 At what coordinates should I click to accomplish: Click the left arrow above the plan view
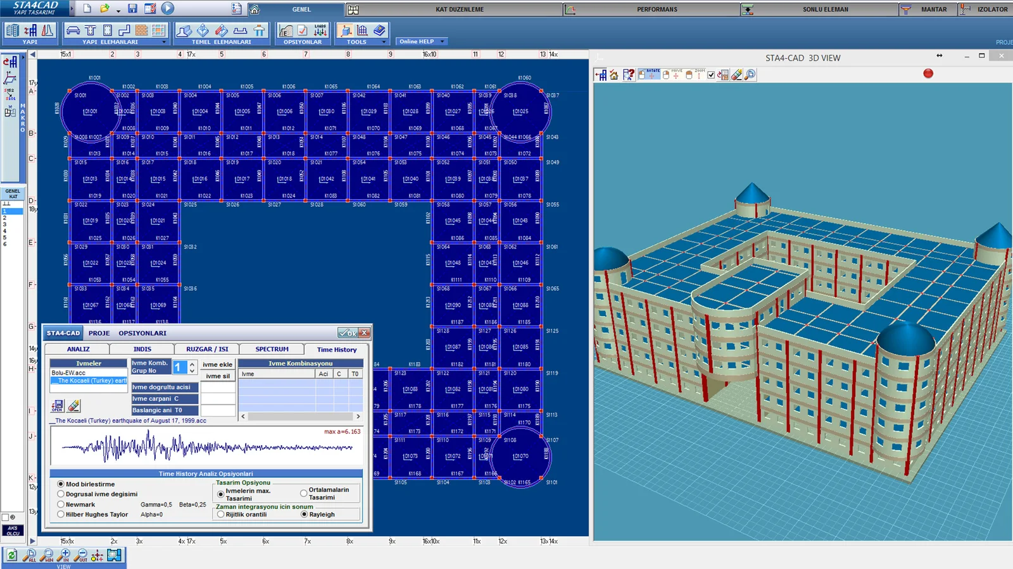32,54
